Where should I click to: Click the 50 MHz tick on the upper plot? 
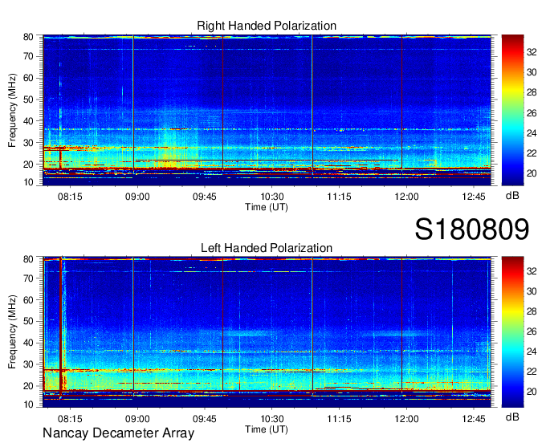28,100
